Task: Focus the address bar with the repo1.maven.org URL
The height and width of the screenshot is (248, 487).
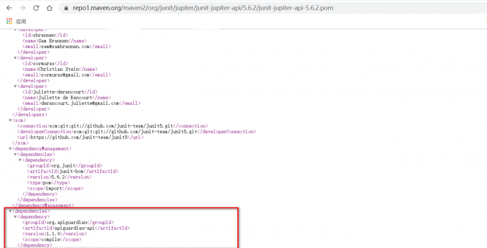Action: coord(203,8)
